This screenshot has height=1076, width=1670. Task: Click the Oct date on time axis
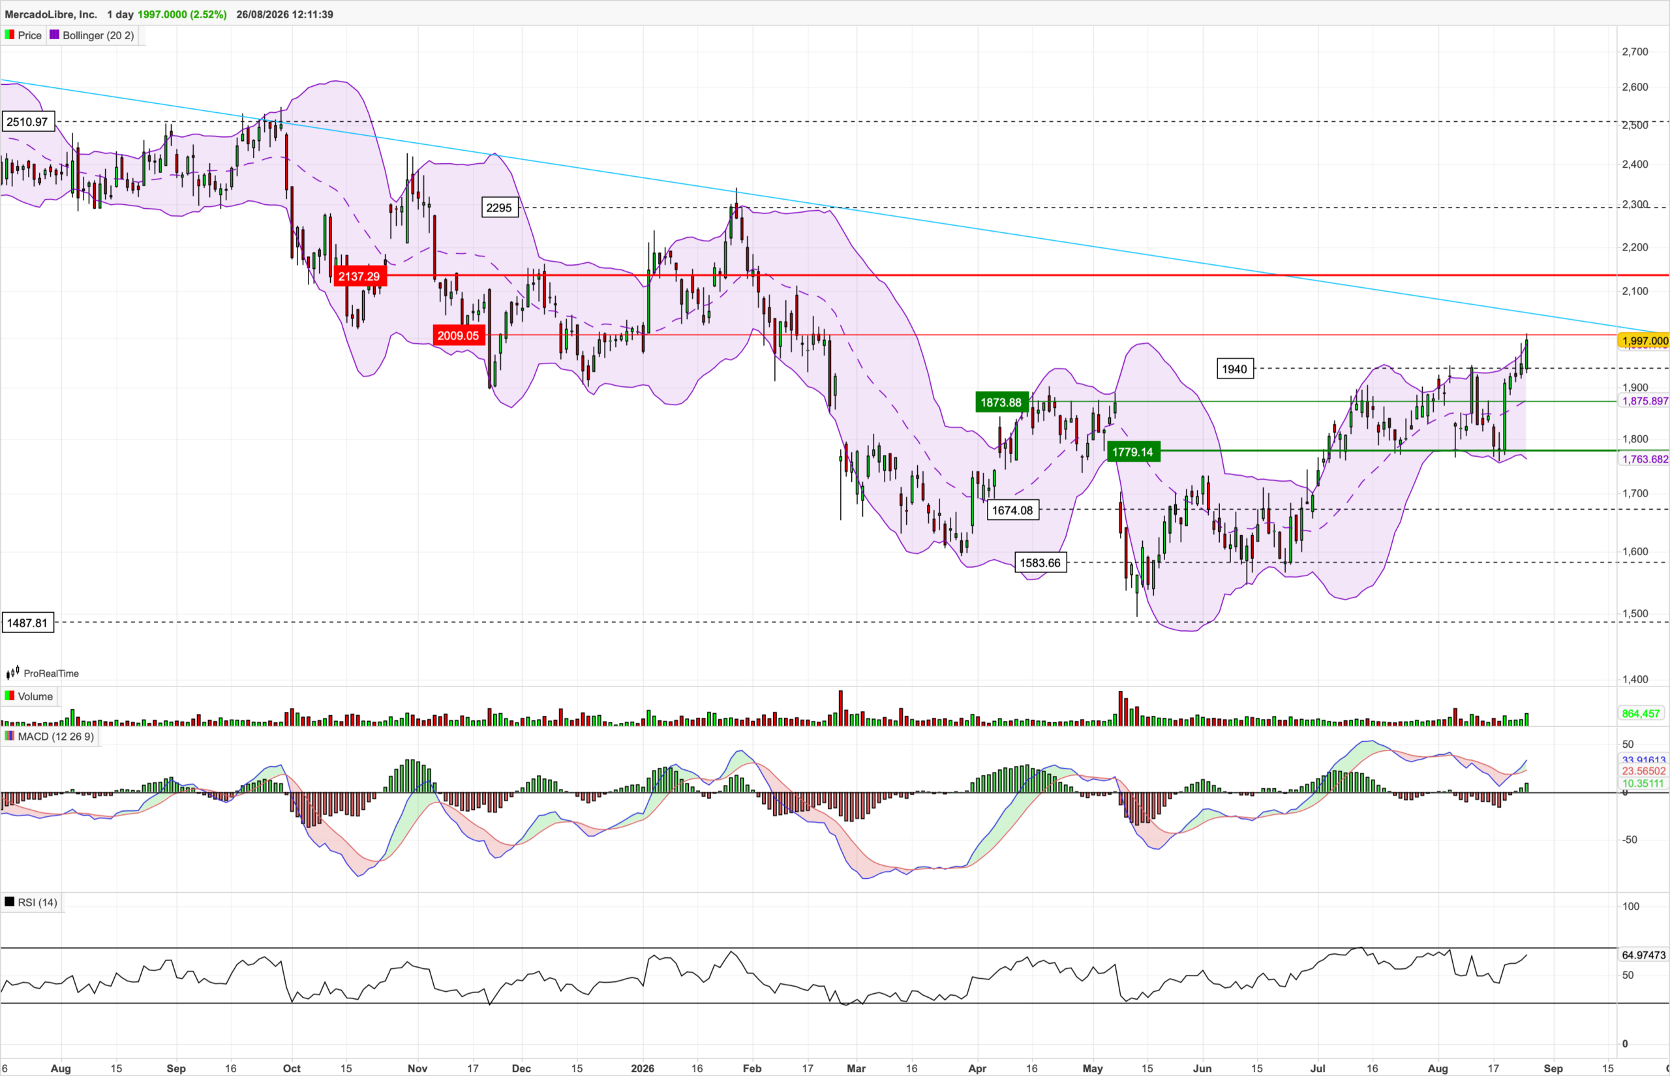292,1068
